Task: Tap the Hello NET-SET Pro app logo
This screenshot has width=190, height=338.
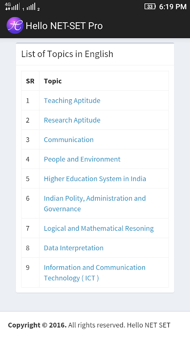Action: tap(15, 25)
